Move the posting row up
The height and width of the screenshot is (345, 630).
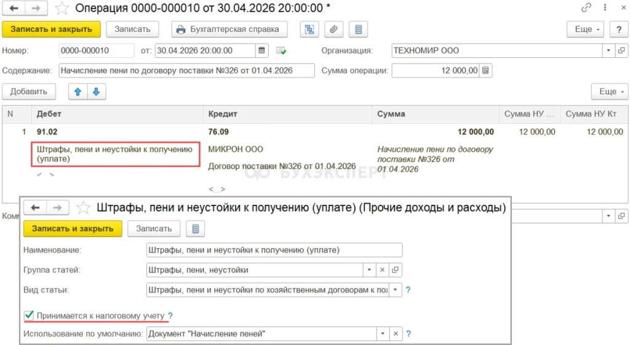coord(78,92)
